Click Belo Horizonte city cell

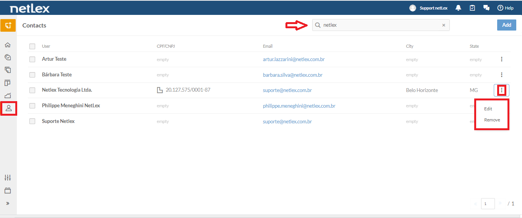422,90
